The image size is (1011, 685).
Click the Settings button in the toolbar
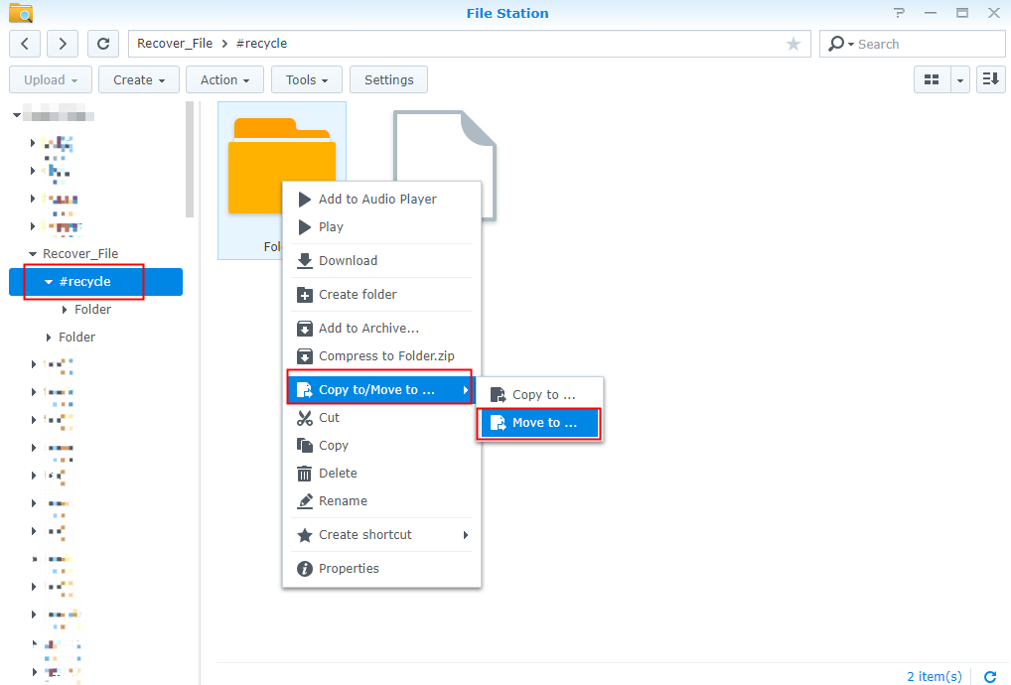tap(388, 79)
